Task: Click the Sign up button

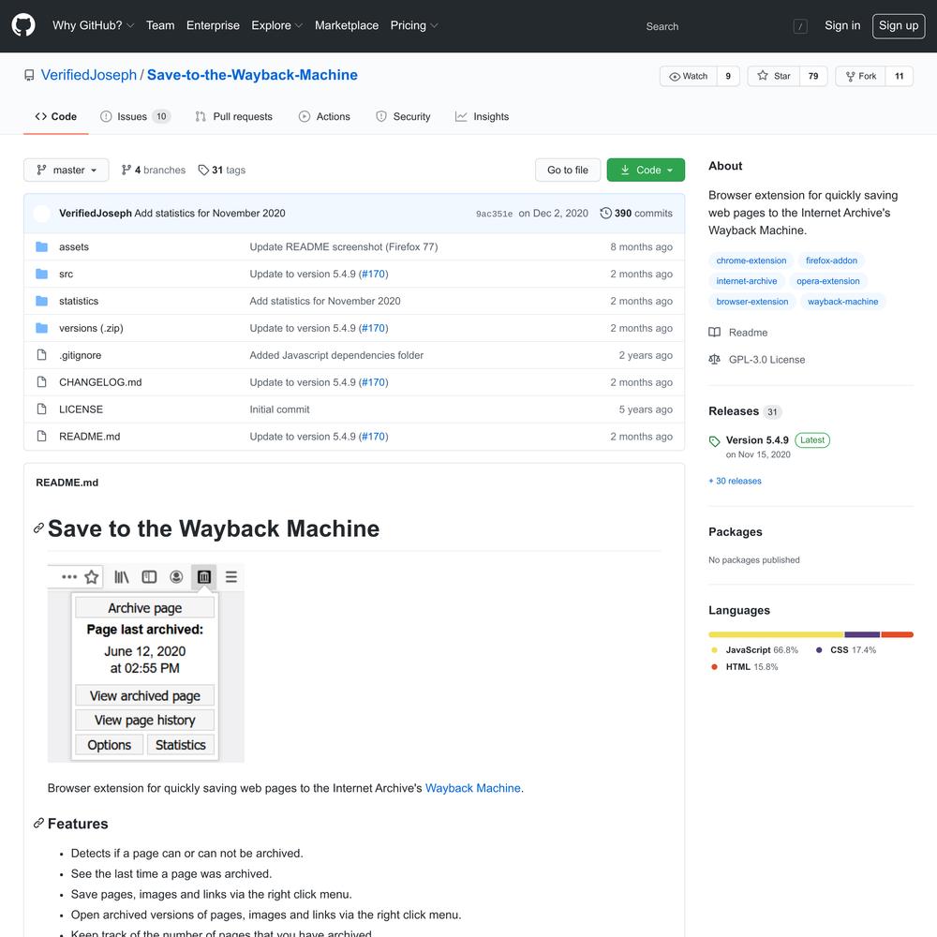Action: click(899, 25)
